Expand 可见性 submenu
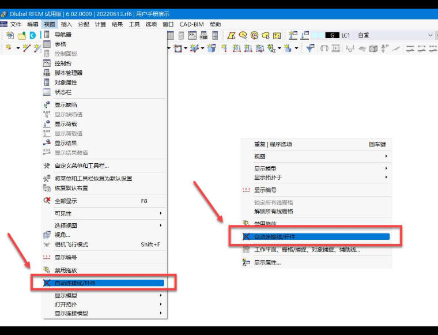This screenshot has width=438, height=335. click(104, 213)
